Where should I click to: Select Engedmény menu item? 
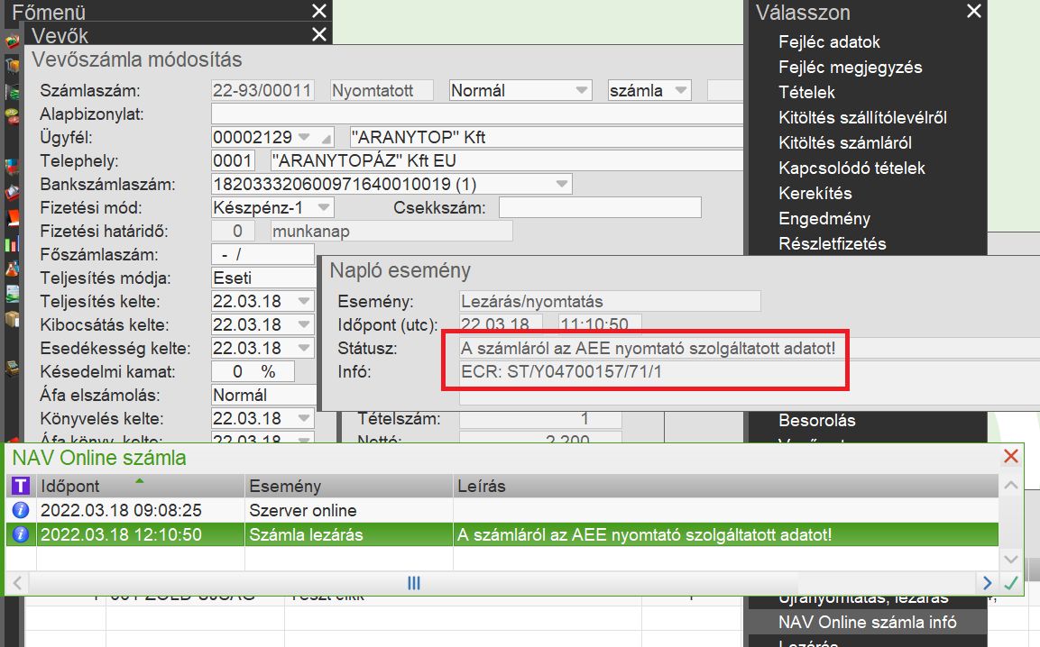(x=824, y=218)
